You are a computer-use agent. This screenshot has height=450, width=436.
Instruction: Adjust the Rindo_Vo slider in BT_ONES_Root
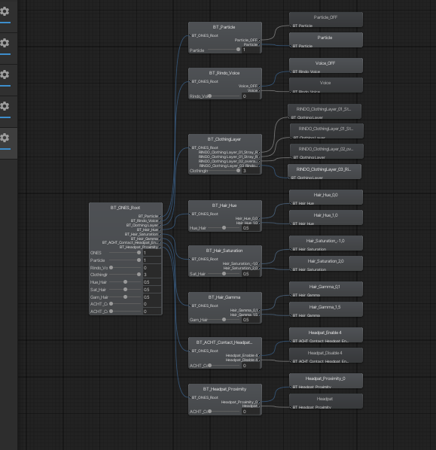(x=125, y=267)
